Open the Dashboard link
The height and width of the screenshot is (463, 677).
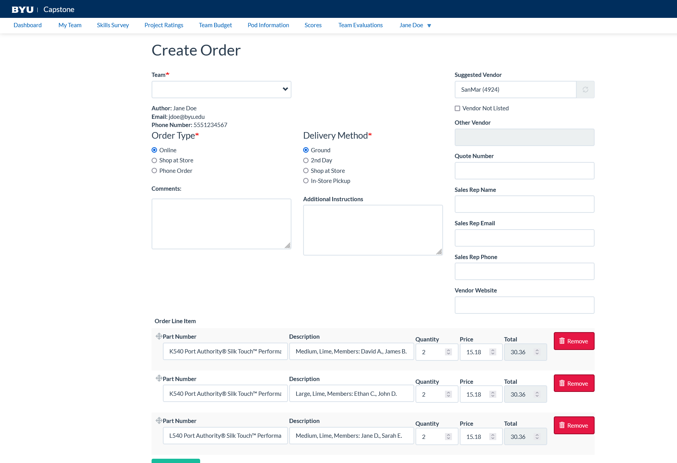tap(28, 25)
